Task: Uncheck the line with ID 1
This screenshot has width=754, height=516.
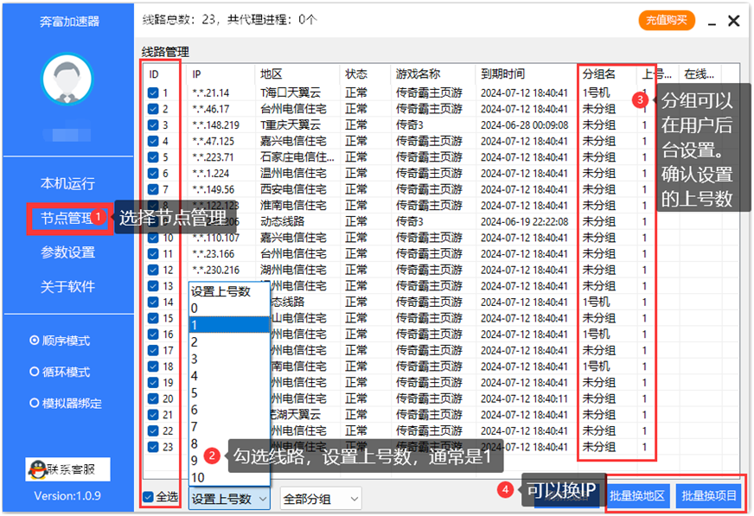Action: 152,91
